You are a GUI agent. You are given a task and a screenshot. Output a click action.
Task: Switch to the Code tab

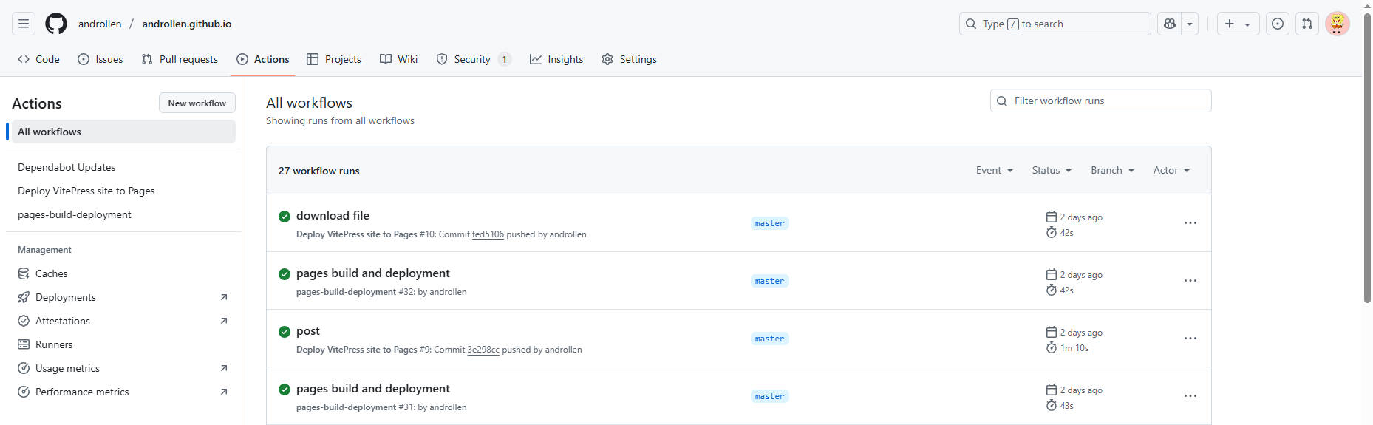[x=38, y=59]
